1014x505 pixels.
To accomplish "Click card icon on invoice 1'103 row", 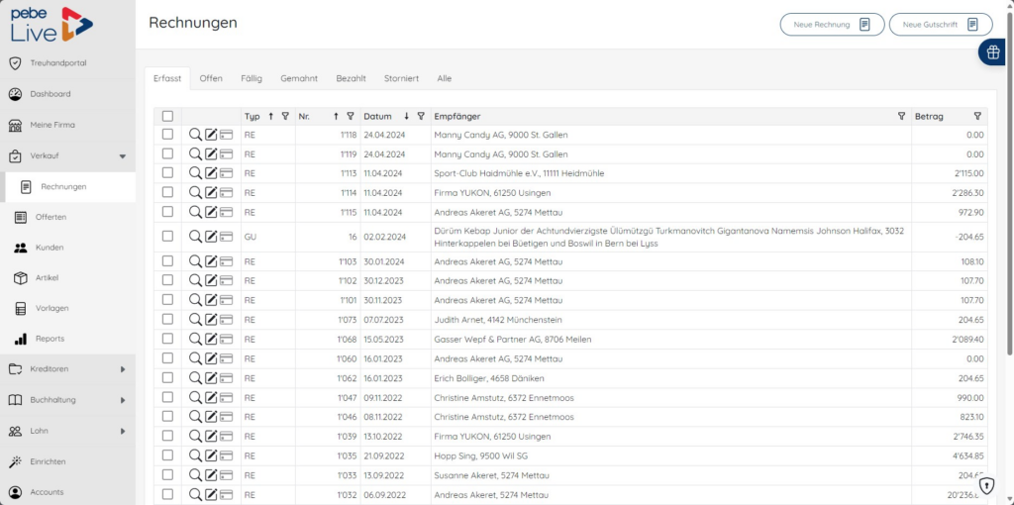I will pyautogui.click(x=226, y=261).
